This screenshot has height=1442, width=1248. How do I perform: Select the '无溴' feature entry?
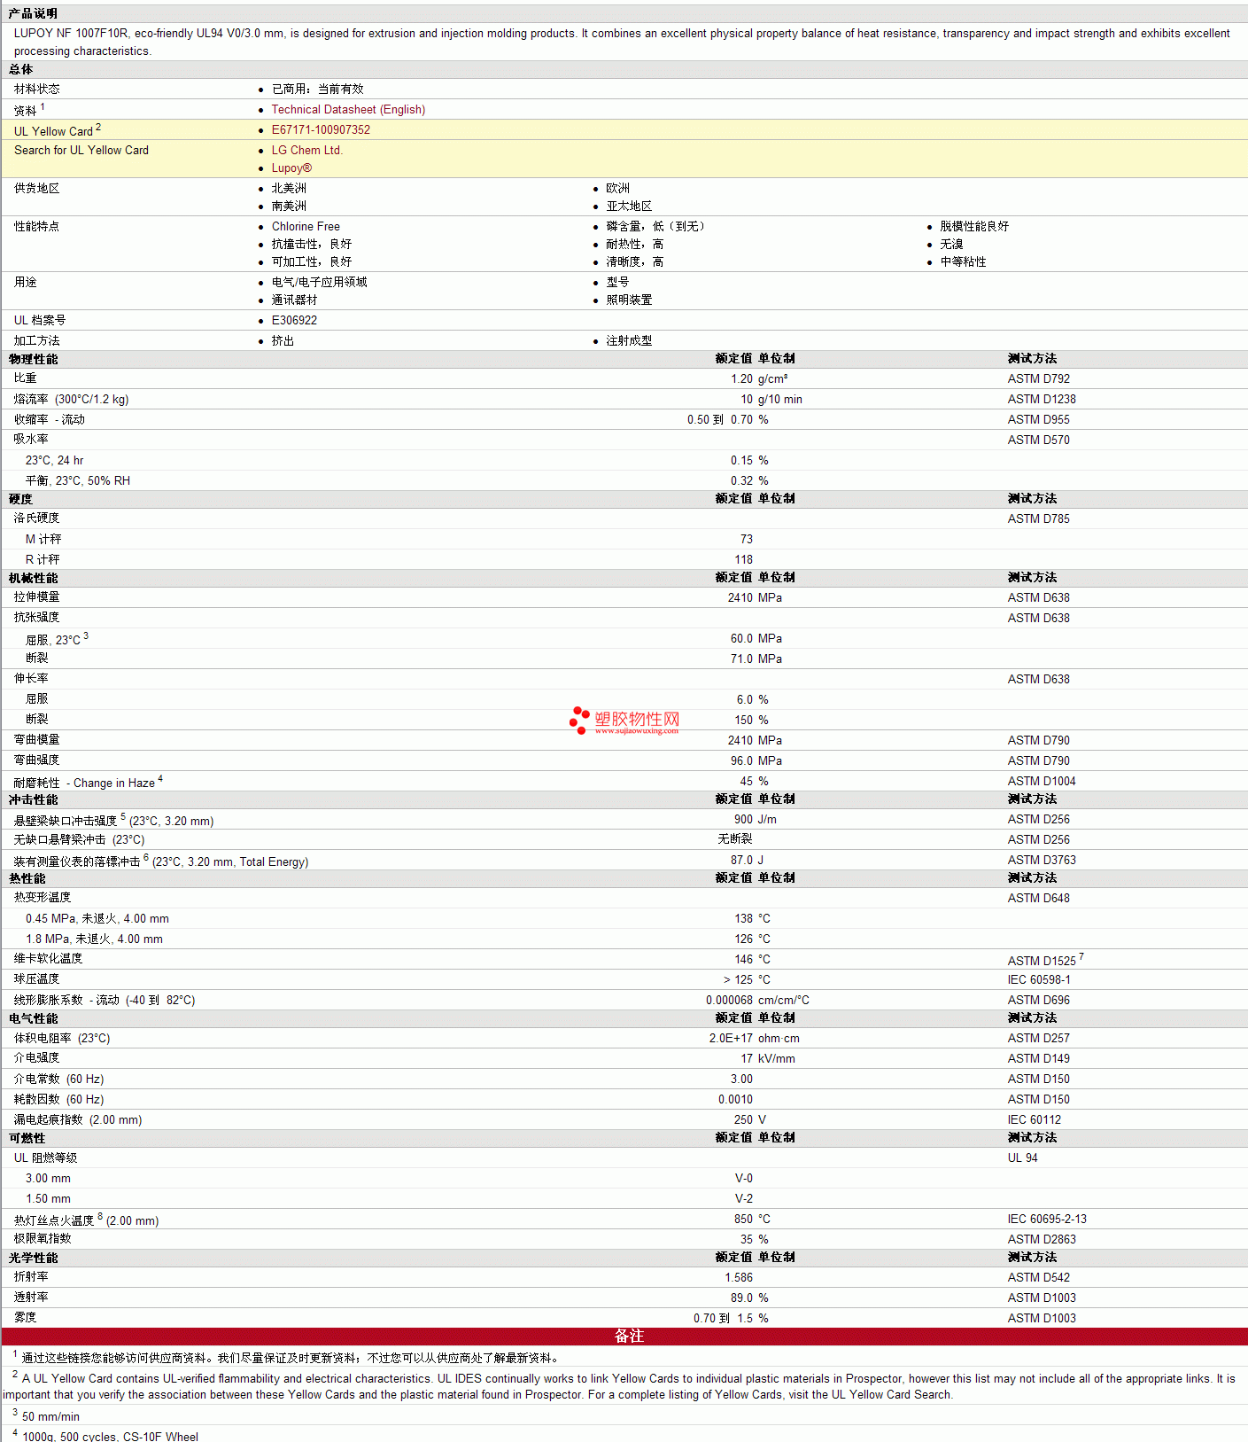click(x=951, y=245)
